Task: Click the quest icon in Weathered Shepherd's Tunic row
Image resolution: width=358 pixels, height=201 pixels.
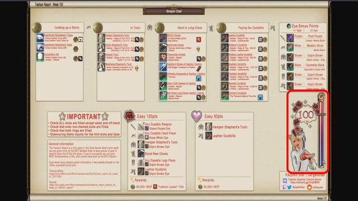Action: point(136,68)
